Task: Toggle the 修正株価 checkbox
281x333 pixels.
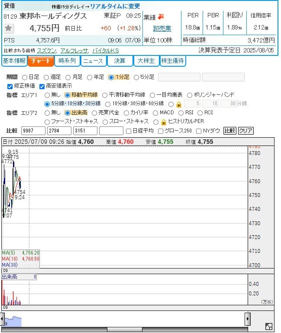Action: (10, 86)
